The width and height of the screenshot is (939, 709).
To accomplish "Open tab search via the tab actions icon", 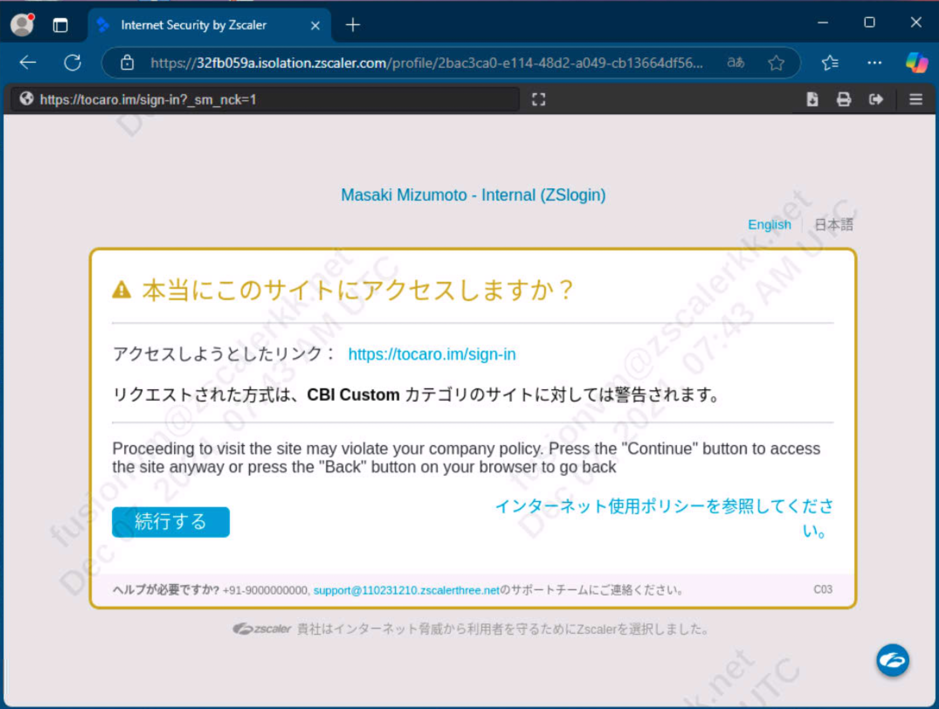I will (60, 24).
